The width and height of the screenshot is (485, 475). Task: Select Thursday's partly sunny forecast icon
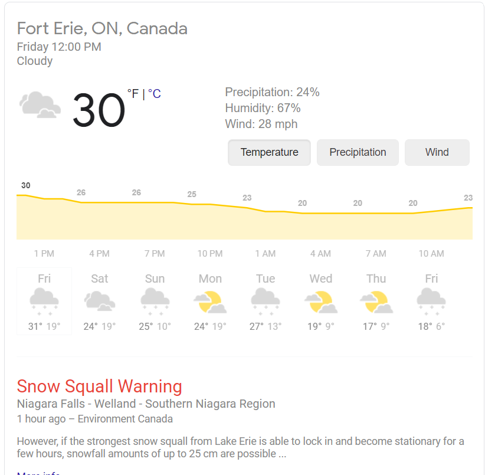[376, 302]
